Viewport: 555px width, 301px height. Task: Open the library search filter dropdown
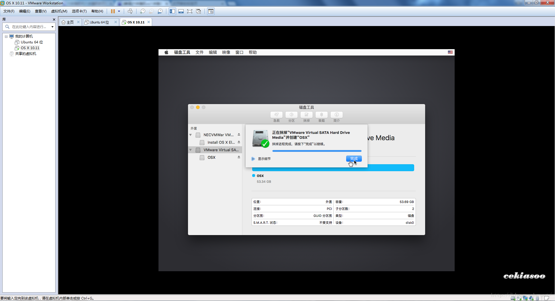tap(52, 27)
